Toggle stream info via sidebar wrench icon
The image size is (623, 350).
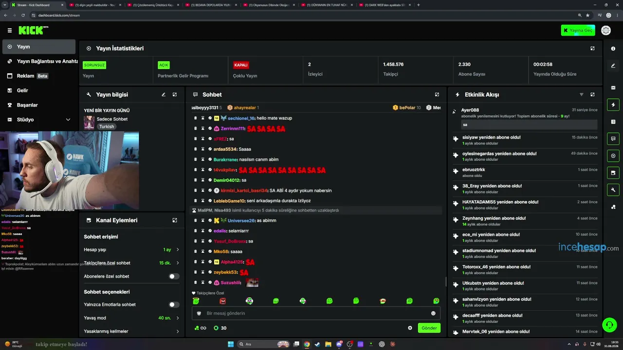[613, 190]
